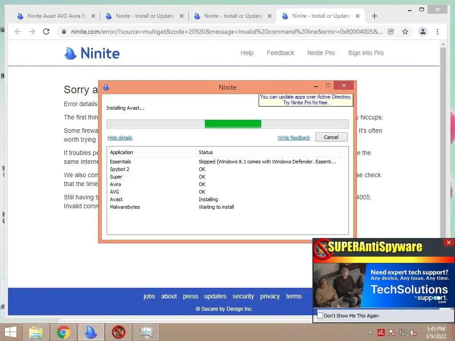Screen dimensions: 455x341
Task: Open Help page link
Action: pyautogui.click(x=247, y=53)
